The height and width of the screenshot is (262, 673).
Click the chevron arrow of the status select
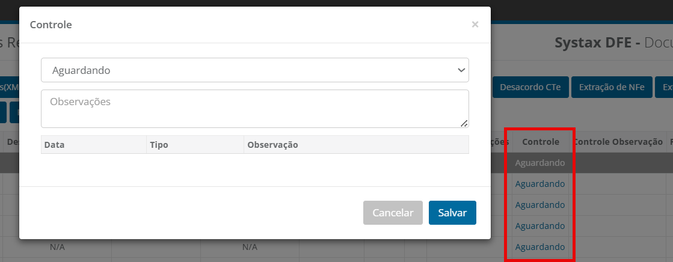[461, 70]
